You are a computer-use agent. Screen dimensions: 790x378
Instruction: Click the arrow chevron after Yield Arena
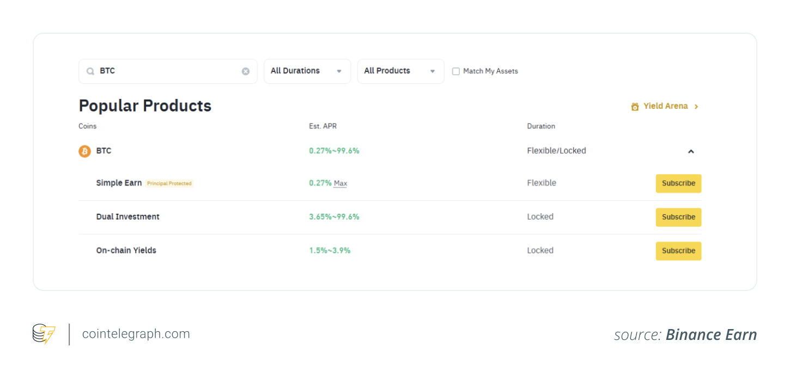tap(696, 106)
